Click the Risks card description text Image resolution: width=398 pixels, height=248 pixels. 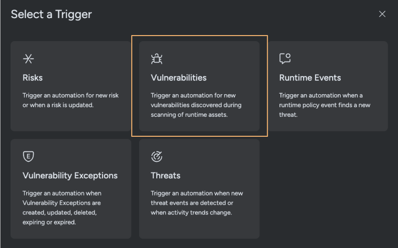click(x=70, y=100)
